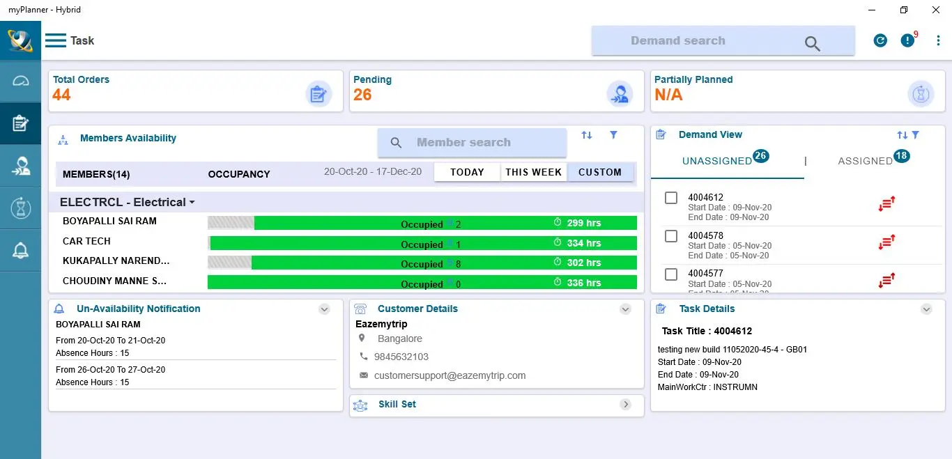Select the task notepad sidebar icon
This screenshot has height=459, width=952.
(x=20, y=123)
